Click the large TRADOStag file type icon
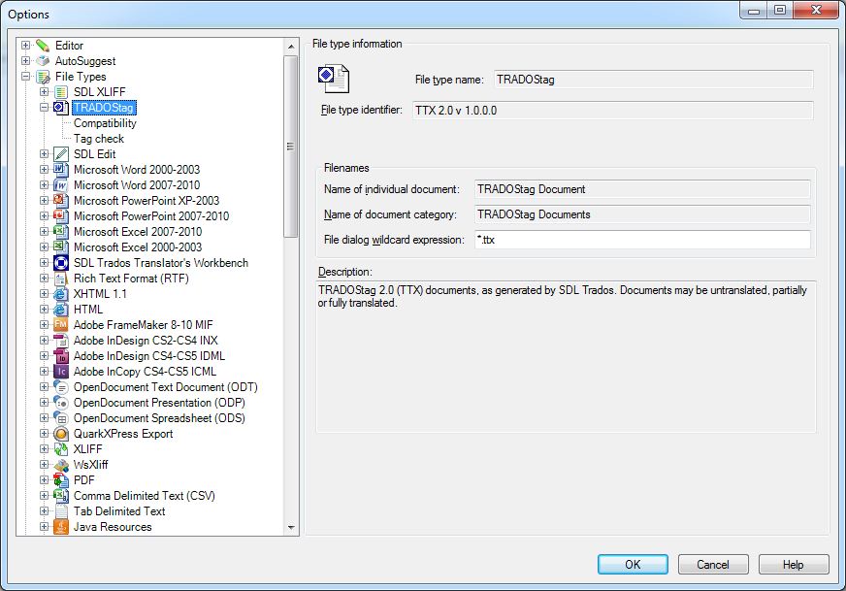Viewport: 846px width, 591px height. tap(334, 79)
